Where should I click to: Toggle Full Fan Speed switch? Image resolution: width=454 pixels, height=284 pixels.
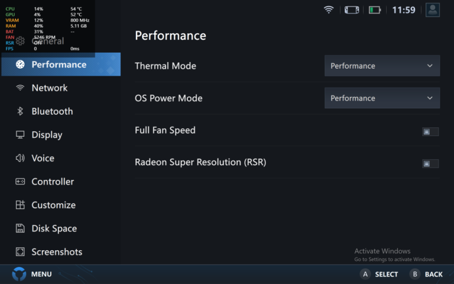coord(430,131)
